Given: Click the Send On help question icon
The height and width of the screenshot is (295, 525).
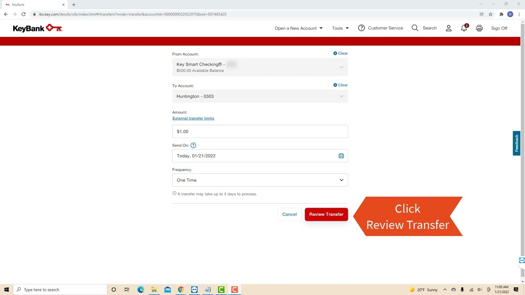Looking at the screenshot, I should pyautogui.click(x=193, y=145).
